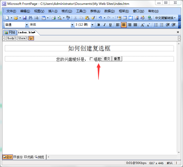Decrease font size with the smaller A
Image resolution: width=183 pixels, height=167 pixels.
coord(148,25)
